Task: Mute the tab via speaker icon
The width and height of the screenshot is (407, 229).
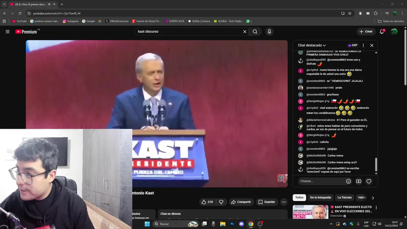Action: 49,4
